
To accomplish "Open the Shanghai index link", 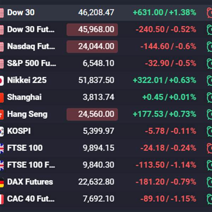I will pos(24,97).
